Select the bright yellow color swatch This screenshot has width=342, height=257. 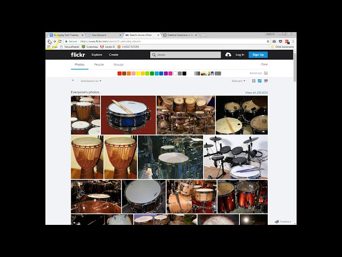[138, 73]
